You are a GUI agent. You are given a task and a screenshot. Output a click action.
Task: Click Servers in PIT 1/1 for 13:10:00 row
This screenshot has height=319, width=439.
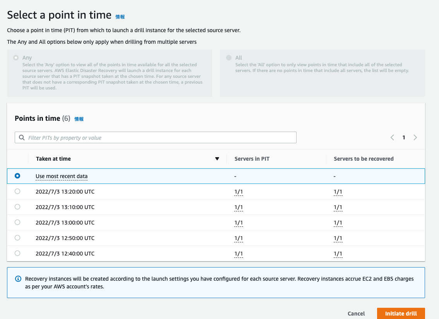tap(238, 207)
